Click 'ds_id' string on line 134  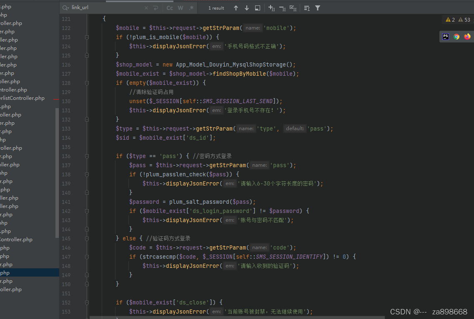coord(198,138)
